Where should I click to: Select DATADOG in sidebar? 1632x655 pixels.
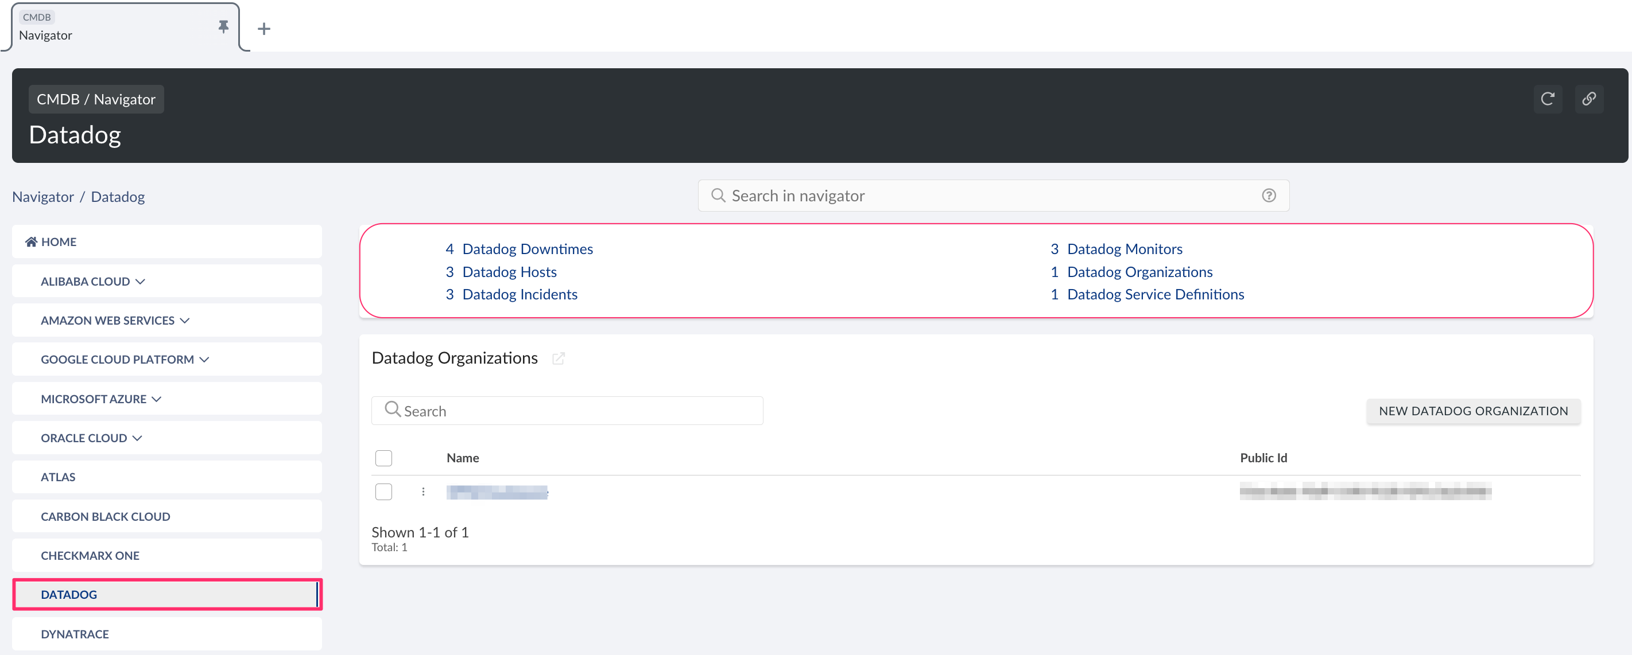pyautogui.click(x=166, y=594)
